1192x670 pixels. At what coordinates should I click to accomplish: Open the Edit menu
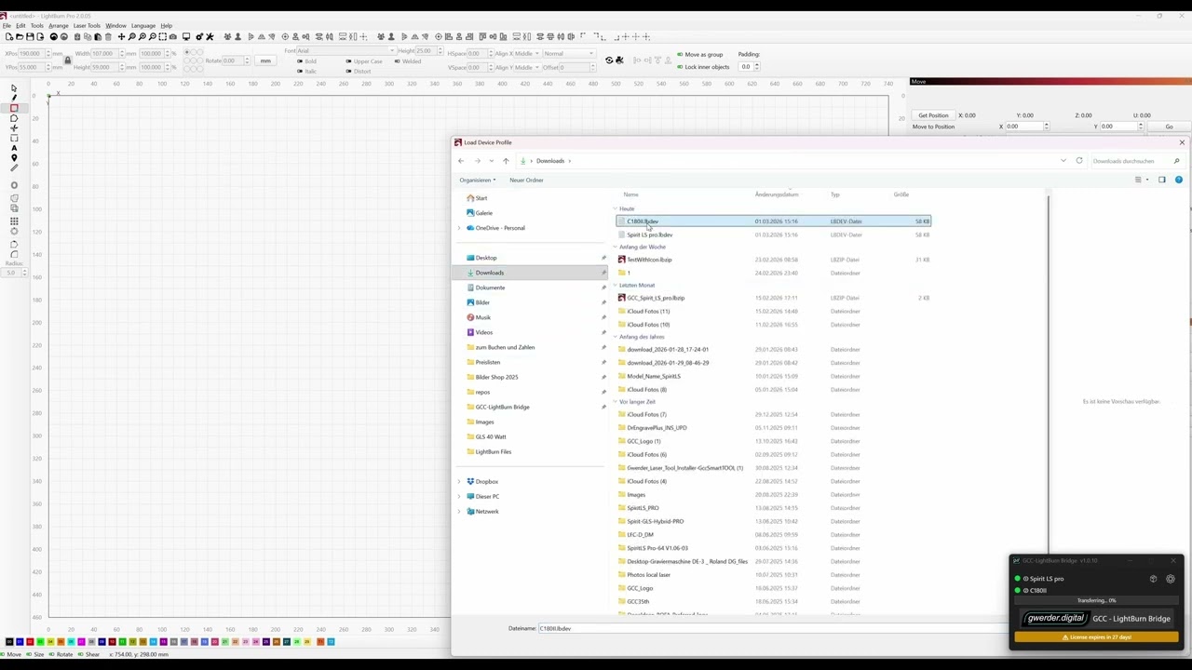point(20,26)
